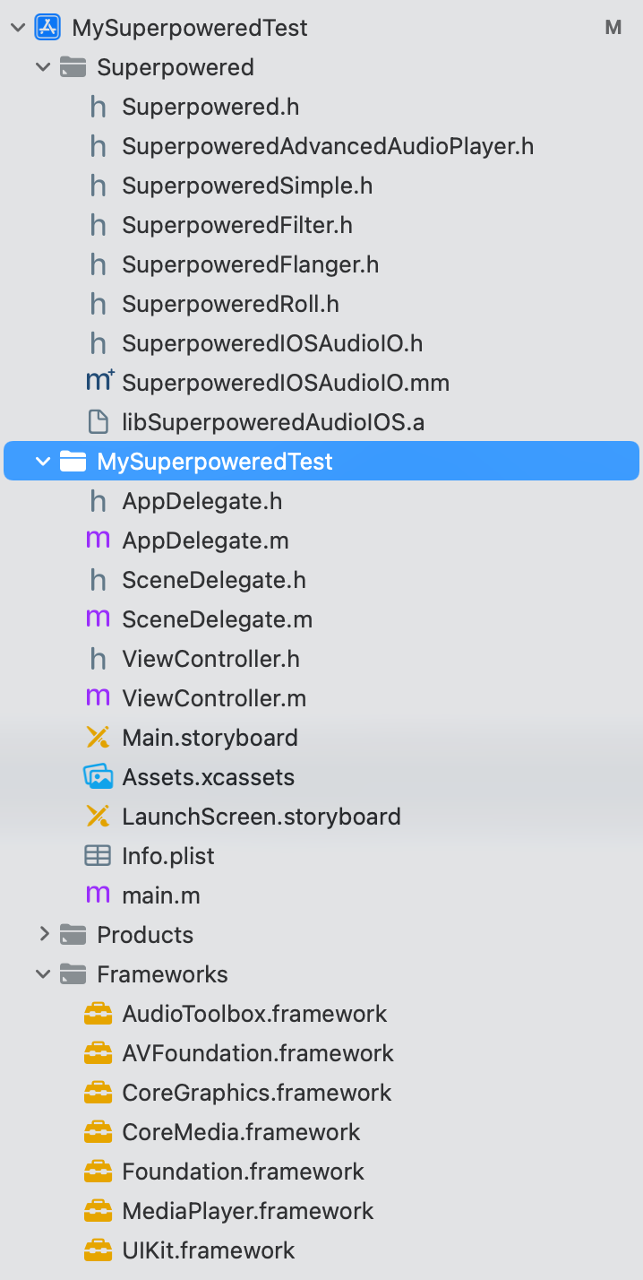Select main.m in the project navigator
The image size is (643, 1280).
tap(161, 895)
